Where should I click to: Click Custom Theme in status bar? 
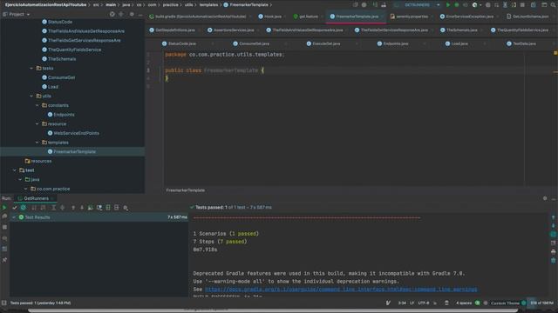pyautogui.click(x=505, y=303)
